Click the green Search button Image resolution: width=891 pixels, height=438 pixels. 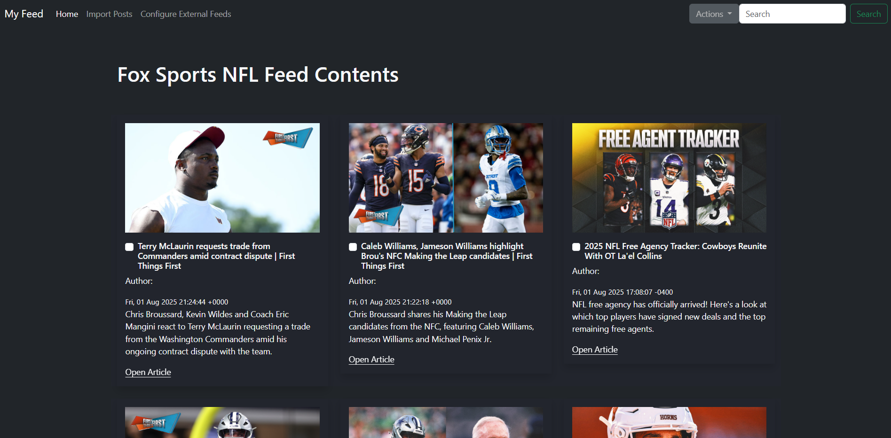pos(868,14)
